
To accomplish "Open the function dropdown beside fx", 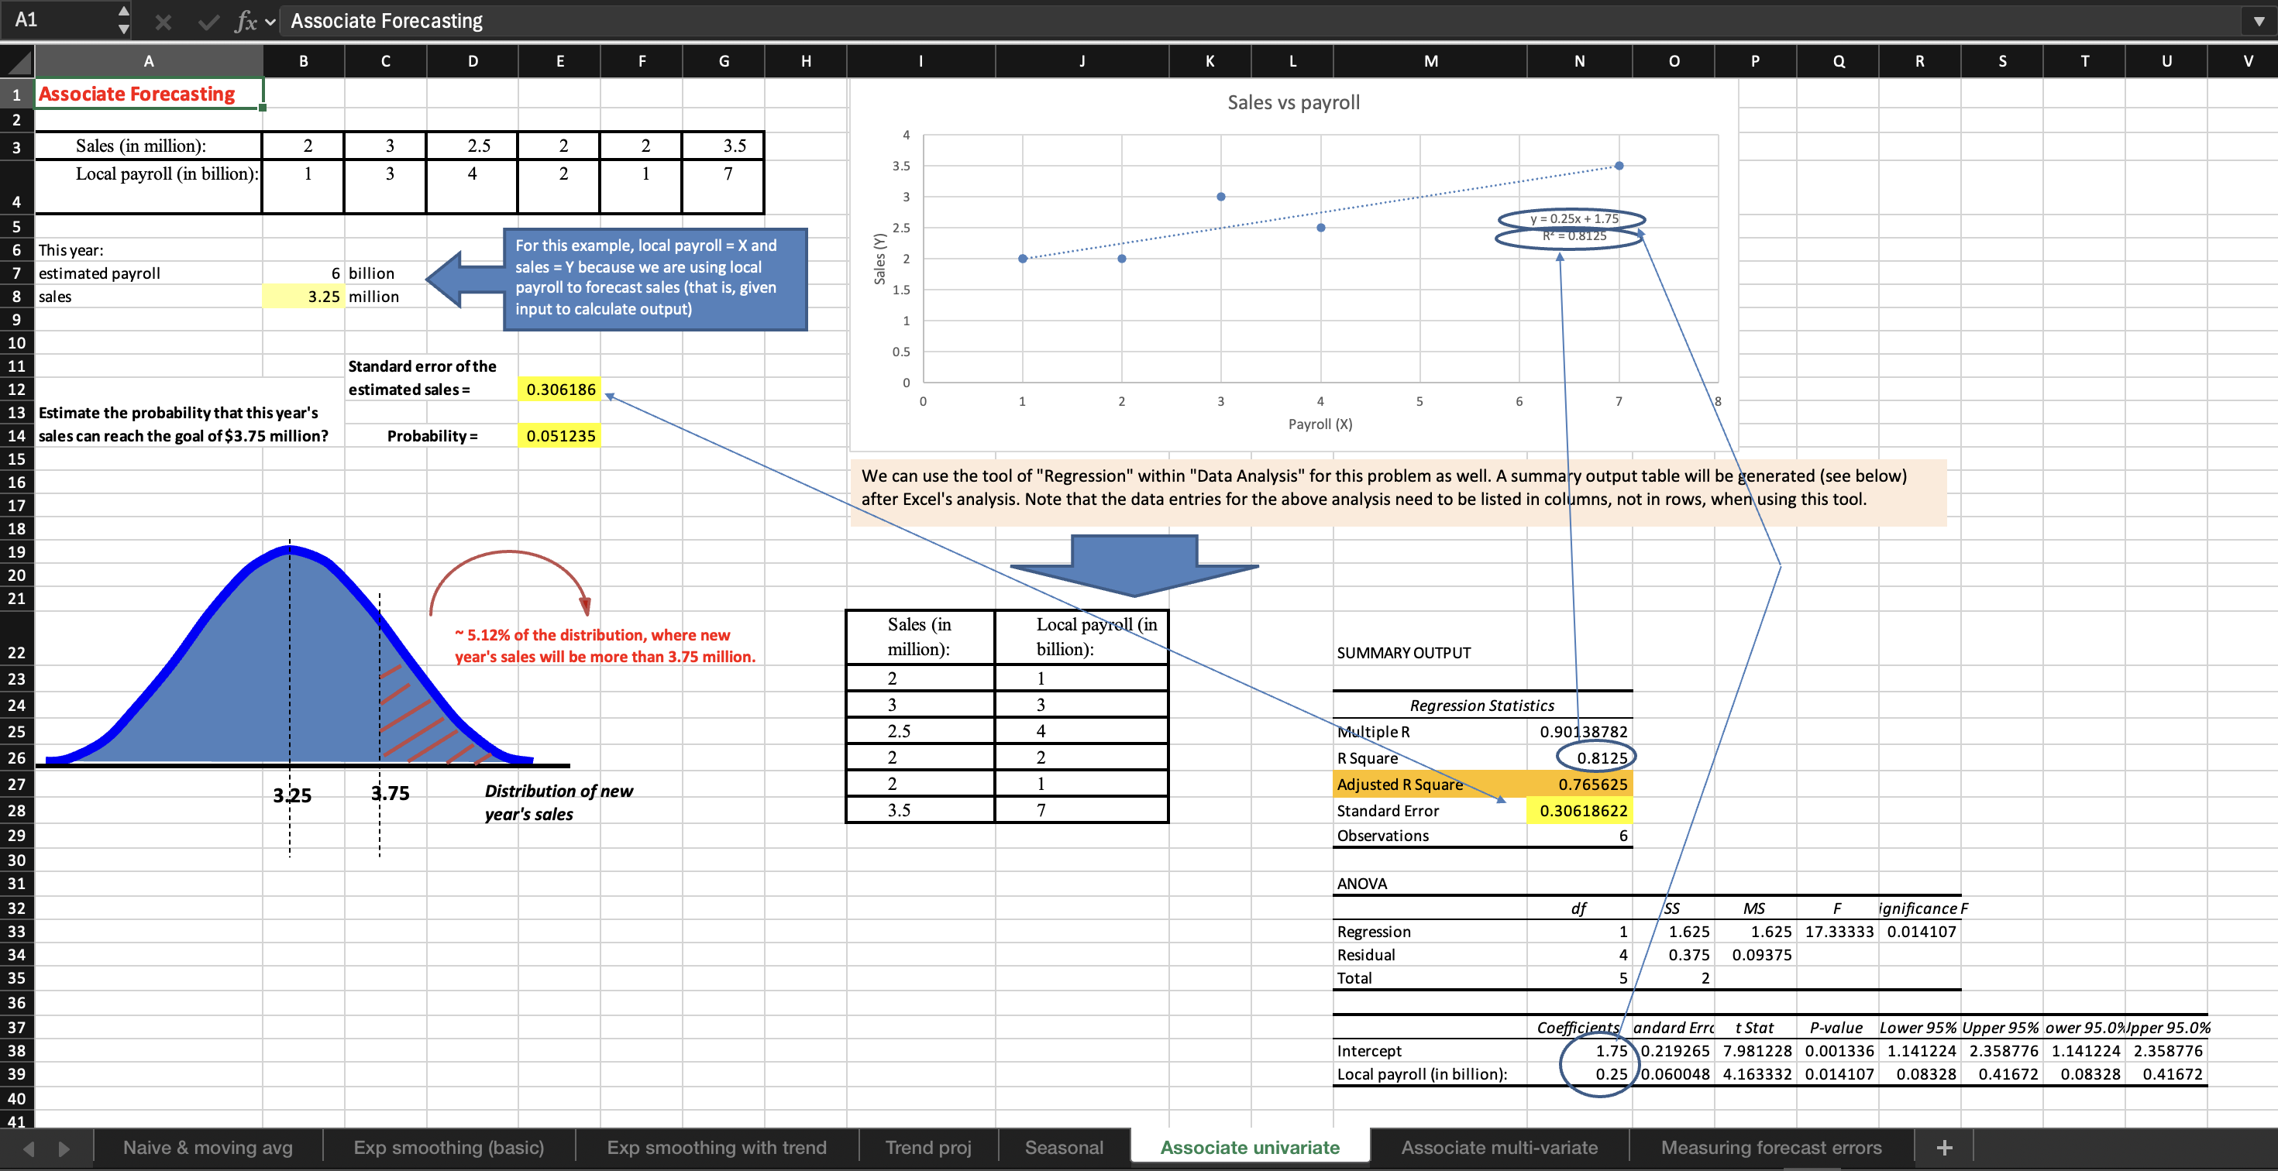I will (270, 21).
